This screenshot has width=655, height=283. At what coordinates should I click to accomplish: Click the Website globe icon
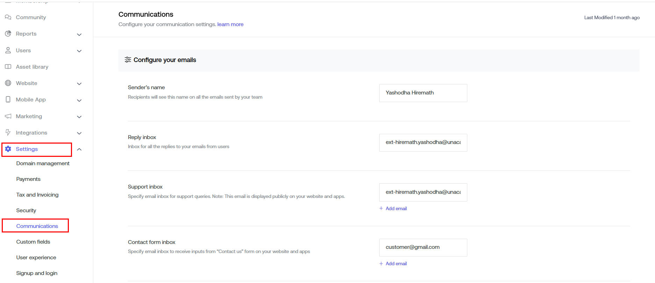(8, 83)
